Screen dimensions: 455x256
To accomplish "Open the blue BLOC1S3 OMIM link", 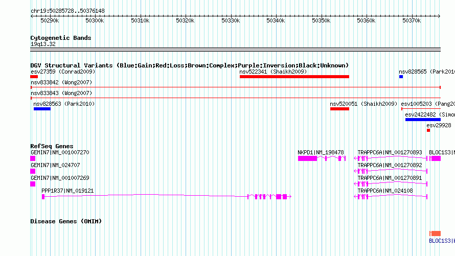I will coord(442,241).
